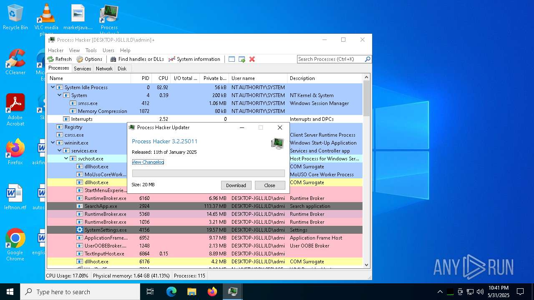The height and width of the screenshot is (300, 534).
Task: Click the find window and thread icon
Action: pos(242,59)
